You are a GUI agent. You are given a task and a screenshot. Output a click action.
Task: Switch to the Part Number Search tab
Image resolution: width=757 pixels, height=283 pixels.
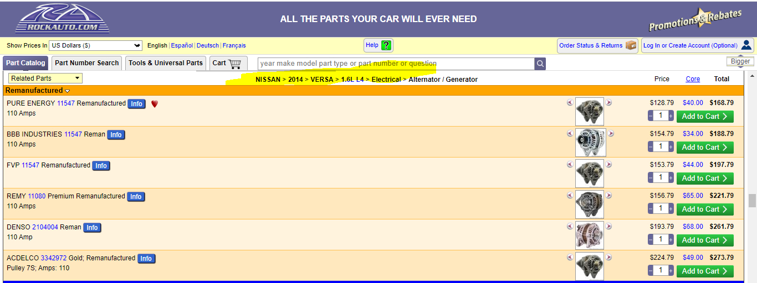87,63
